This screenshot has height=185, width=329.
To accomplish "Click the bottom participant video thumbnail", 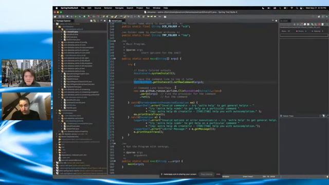I will (26, 106).
